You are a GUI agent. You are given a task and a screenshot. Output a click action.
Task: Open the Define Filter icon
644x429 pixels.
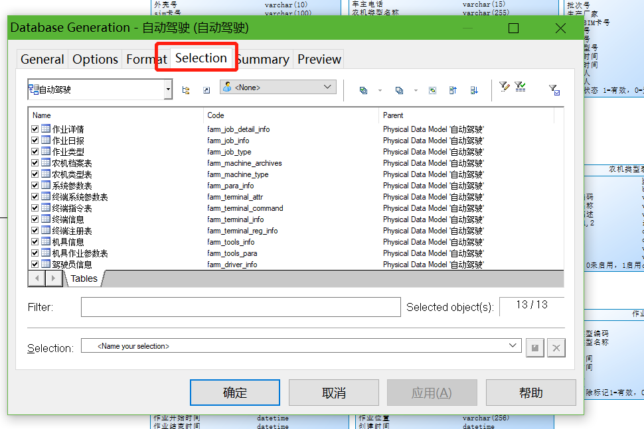click(504, 88)
